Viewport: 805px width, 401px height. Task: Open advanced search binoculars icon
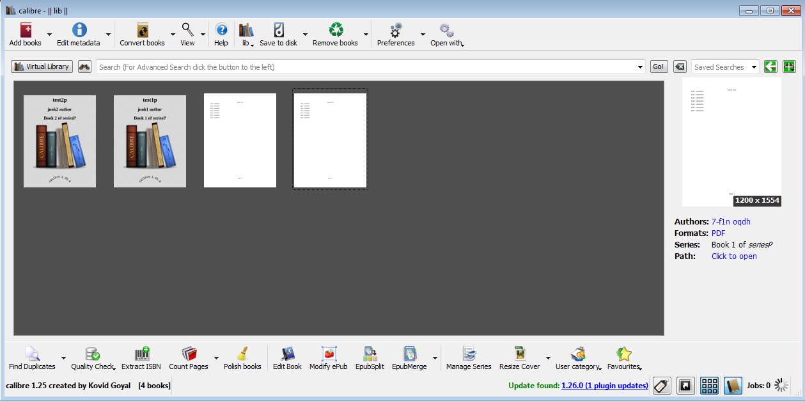pyautogui.click(x=84, y=67)
